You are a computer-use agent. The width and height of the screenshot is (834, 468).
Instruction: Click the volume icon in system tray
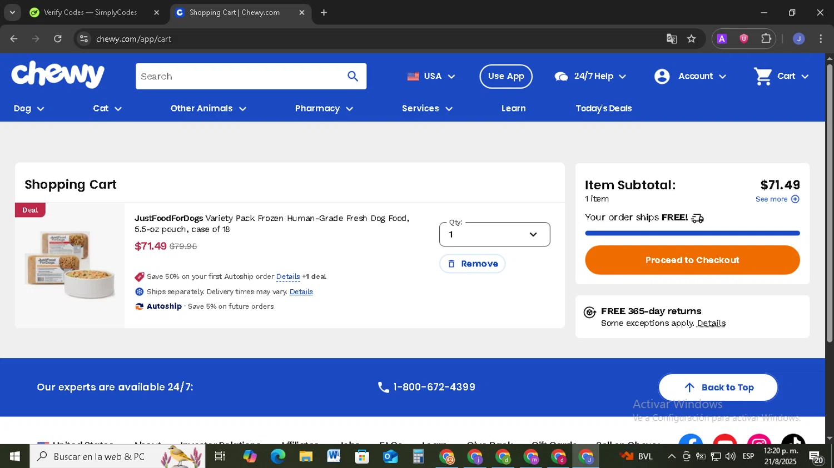tap(731, 456)
